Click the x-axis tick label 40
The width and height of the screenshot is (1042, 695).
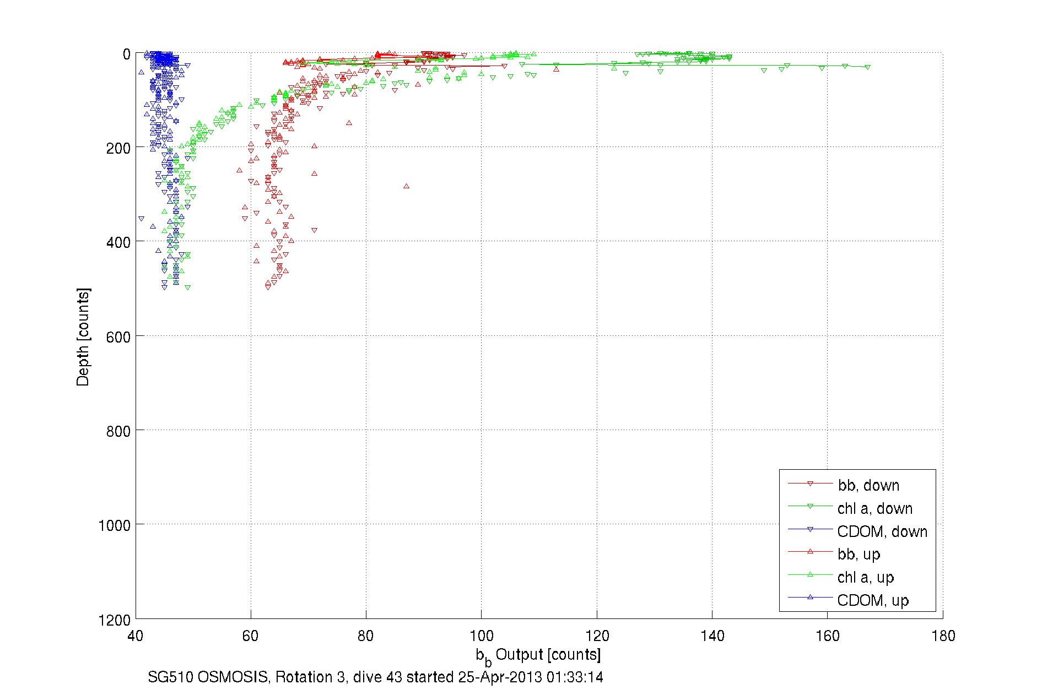[135, 636]
